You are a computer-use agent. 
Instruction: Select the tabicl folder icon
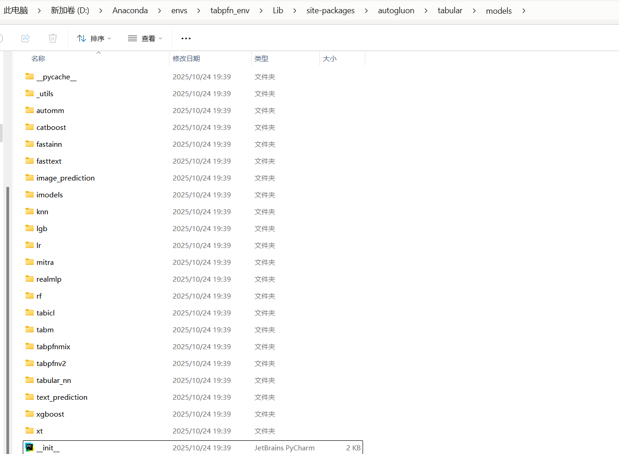[x=30, y=312]
